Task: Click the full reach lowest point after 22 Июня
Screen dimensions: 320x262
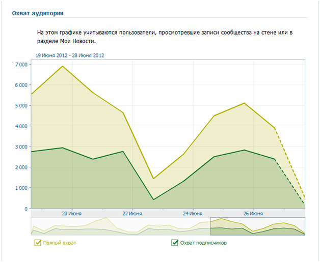Action: (153, 179)
